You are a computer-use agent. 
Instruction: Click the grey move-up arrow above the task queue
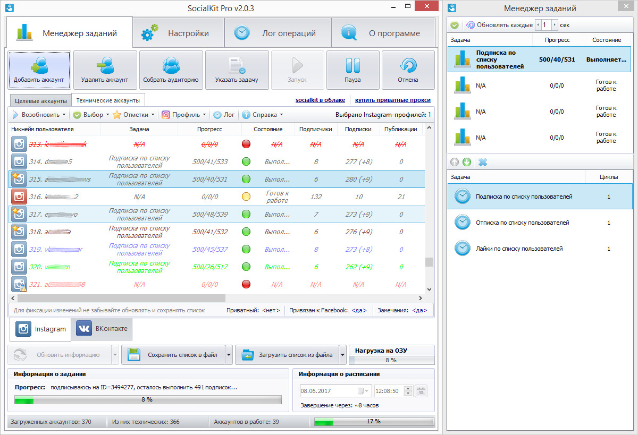pyautogui.click(x=455, y=162)
